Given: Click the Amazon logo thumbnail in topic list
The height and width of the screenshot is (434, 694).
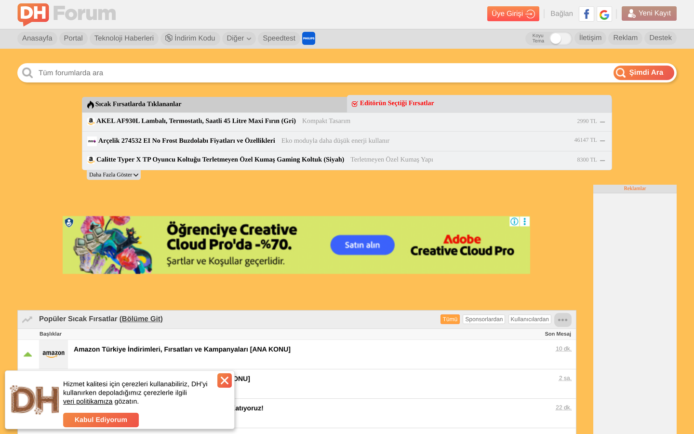Looking at the screenshot, I should [x=53, y=354].
